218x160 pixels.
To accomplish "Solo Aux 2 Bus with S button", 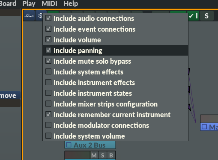I will pos(102,155).
